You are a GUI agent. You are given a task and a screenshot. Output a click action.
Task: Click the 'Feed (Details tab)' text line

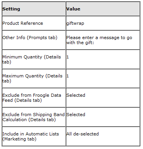coord(22,100)
